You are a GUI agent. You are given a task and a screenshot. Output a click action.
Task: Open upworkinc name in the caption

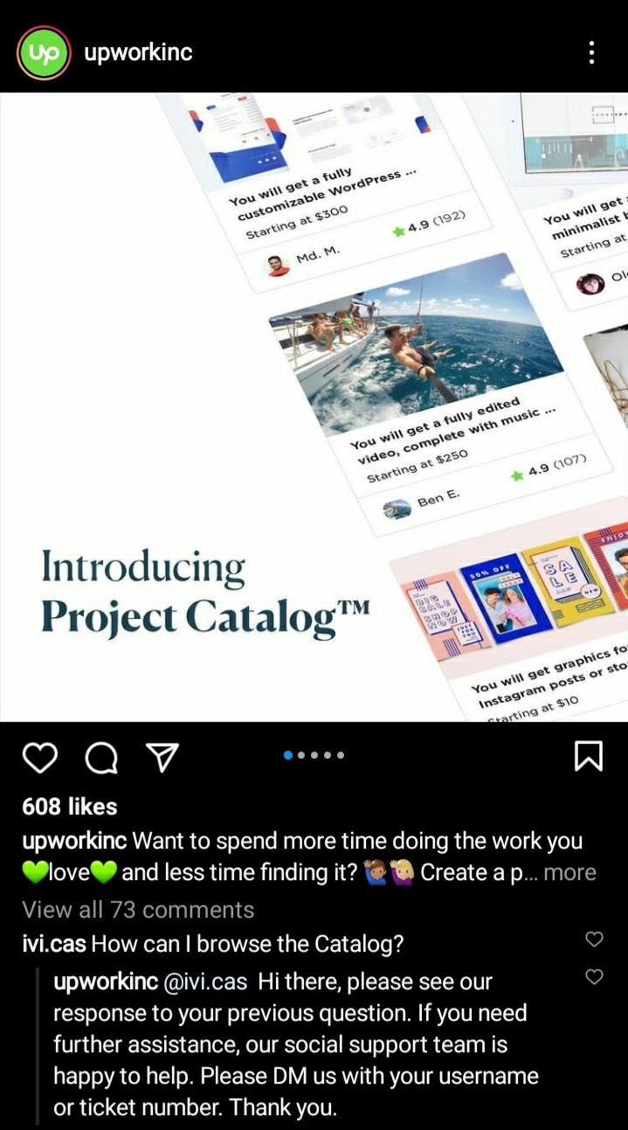tap(75, 841)
